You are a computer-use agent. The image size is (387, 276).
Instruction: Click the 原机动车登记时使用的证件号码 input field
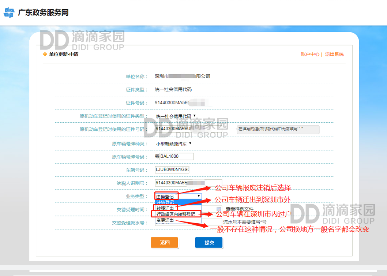click(188, 129)
